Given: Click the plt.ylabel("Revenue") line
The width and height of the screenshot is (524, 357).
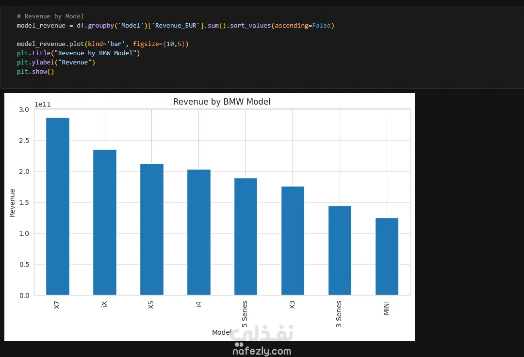Looking at the screenshot, I should 56,62.
